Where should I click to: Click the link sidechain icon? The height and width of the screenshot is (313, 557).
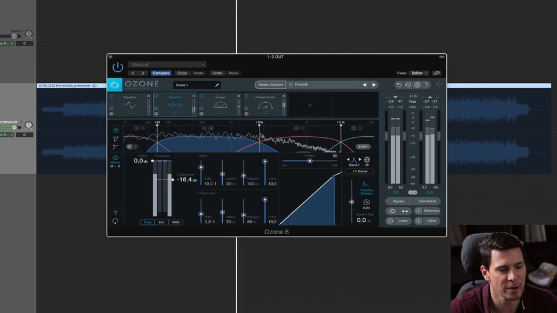[x=436, y=73]
